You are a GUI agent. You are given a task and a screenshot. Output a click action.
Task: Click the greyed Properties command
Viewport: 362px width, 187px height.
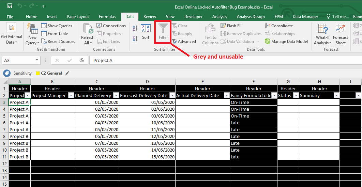pyautogui.click(x=109, y=34)
